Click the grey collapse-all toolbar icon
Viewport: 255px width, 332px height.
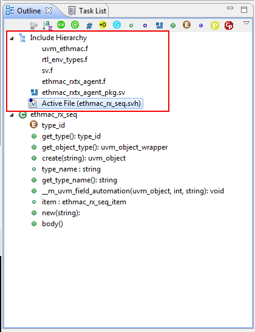point(33,26)
